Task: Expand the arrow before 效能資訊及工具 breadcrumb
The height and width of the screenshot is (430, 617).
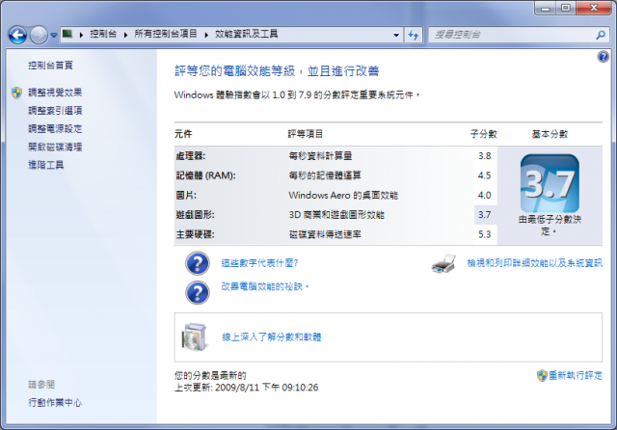Action: coord(206,35)
